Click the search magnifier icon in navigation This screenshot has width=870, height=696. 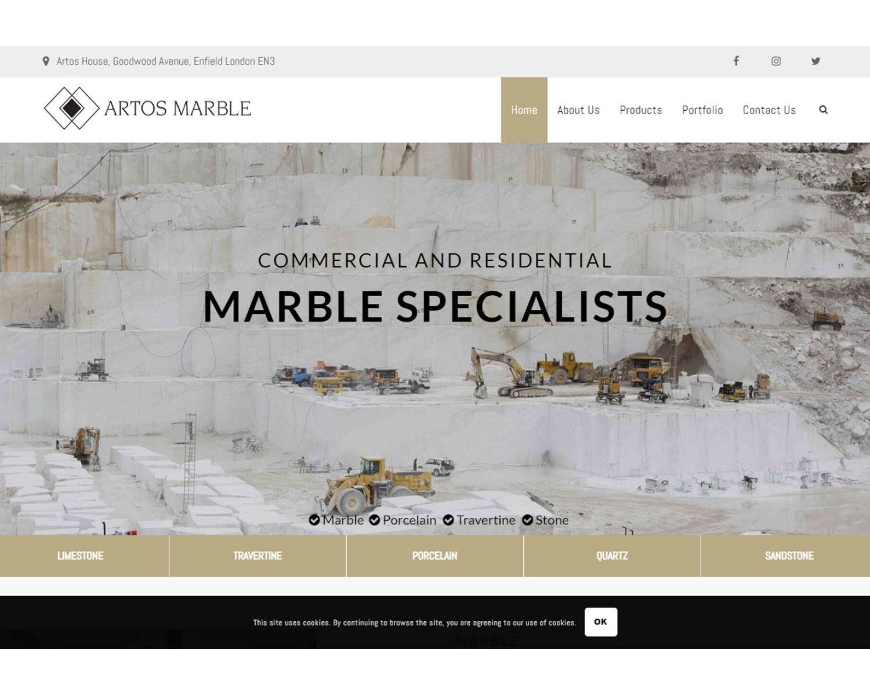[823, 110]
